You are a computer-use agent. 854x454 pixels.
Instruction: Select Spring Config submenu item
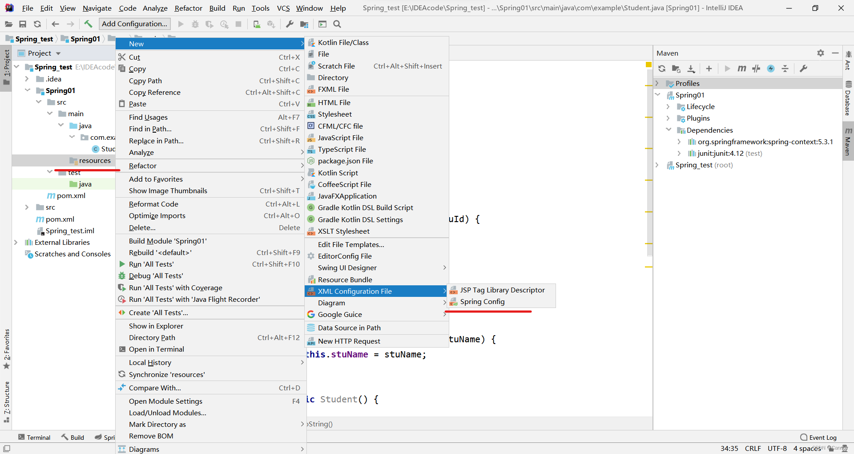pos(501,302)
